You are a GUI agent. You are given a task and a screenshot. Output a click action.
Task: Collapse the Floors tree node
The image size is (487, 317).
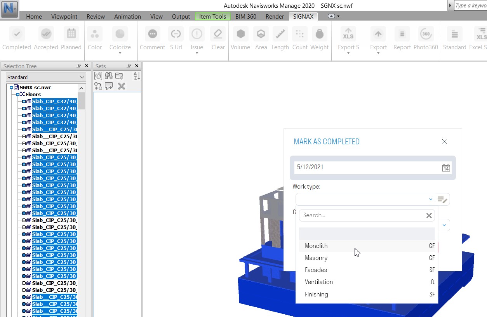coord(18,95)
